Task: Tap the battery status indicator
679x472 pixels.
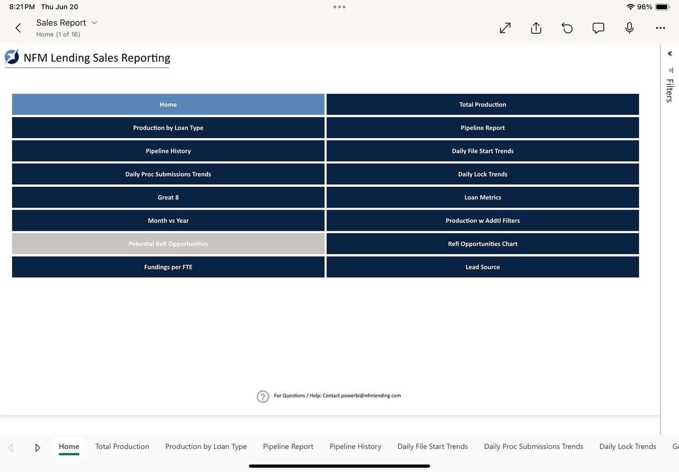Action: coord(662,7)
